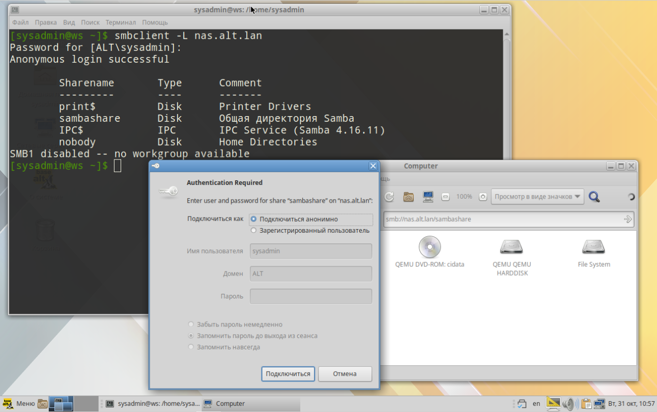Choose Запомнить пароль до выхода из сеанса

click(253, 336)
